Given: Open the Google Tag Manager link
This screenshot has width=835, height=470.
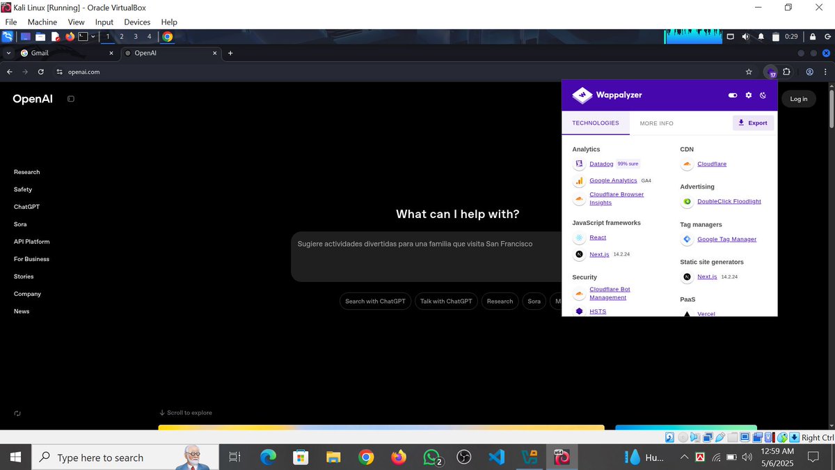Looking at the screenshot, I should click(726, 239).
